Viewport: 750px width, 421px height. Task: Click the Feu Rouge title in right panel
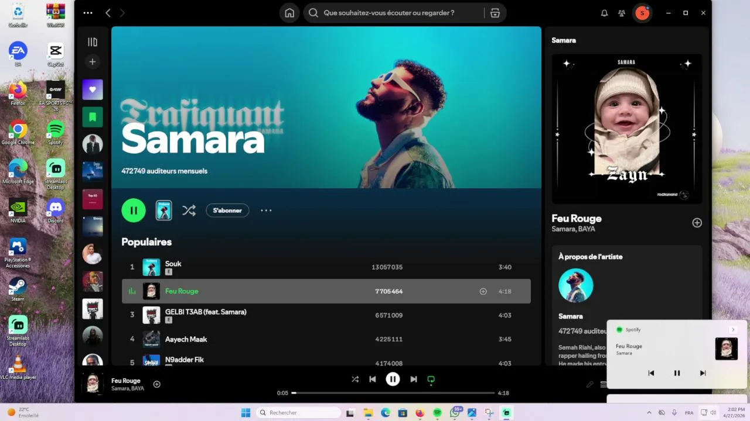[x=577, y=218]
